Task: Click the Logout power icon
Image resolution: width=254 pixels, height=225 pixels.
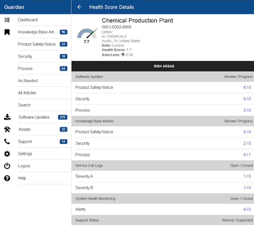Action: [7, 166]
